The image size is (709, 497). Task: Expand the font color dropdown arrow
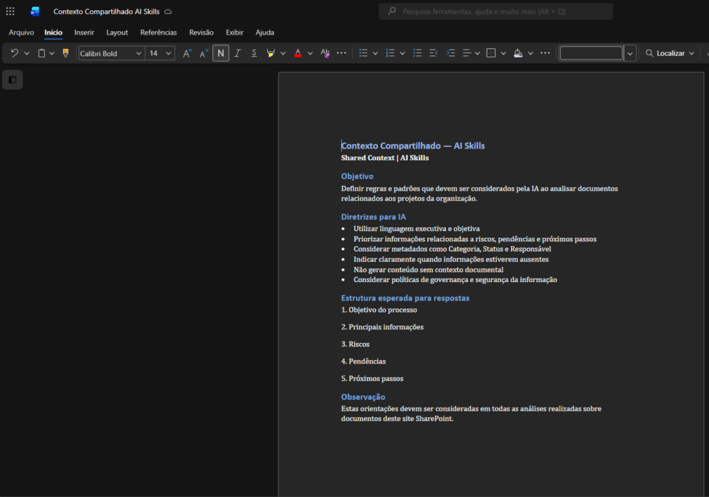pos(310,53)
